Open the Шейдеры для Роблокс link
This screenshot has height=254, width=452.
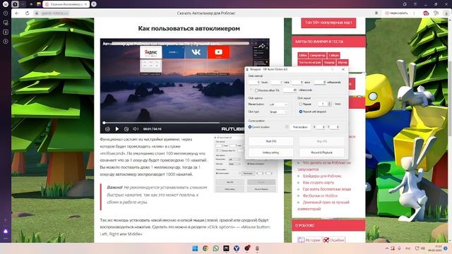coord(322,176)
